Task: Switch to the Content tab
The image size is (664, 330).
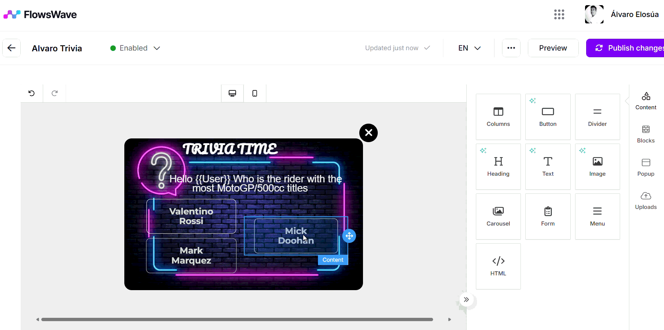Action: pos(646,101)
